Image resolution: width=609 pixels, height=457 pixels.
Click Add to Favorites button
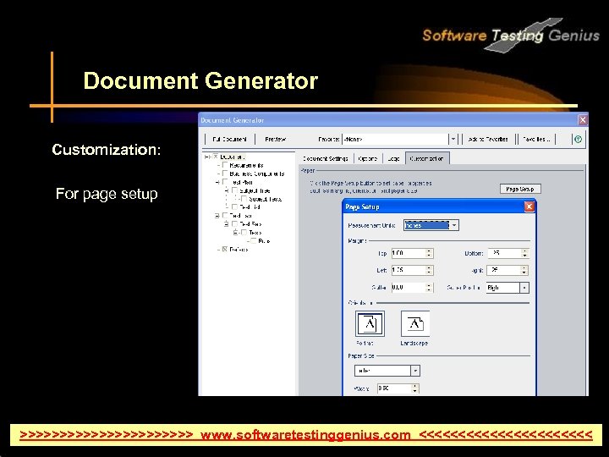[x=488, y=139]
